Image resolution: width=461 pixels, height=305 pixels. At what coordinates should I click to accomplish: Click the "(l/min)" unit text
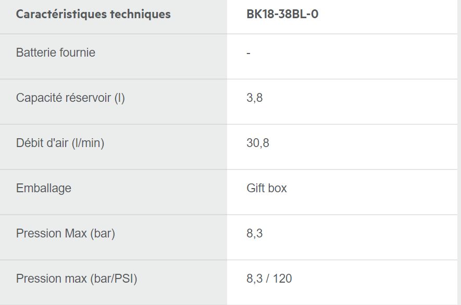coord(88,143)
